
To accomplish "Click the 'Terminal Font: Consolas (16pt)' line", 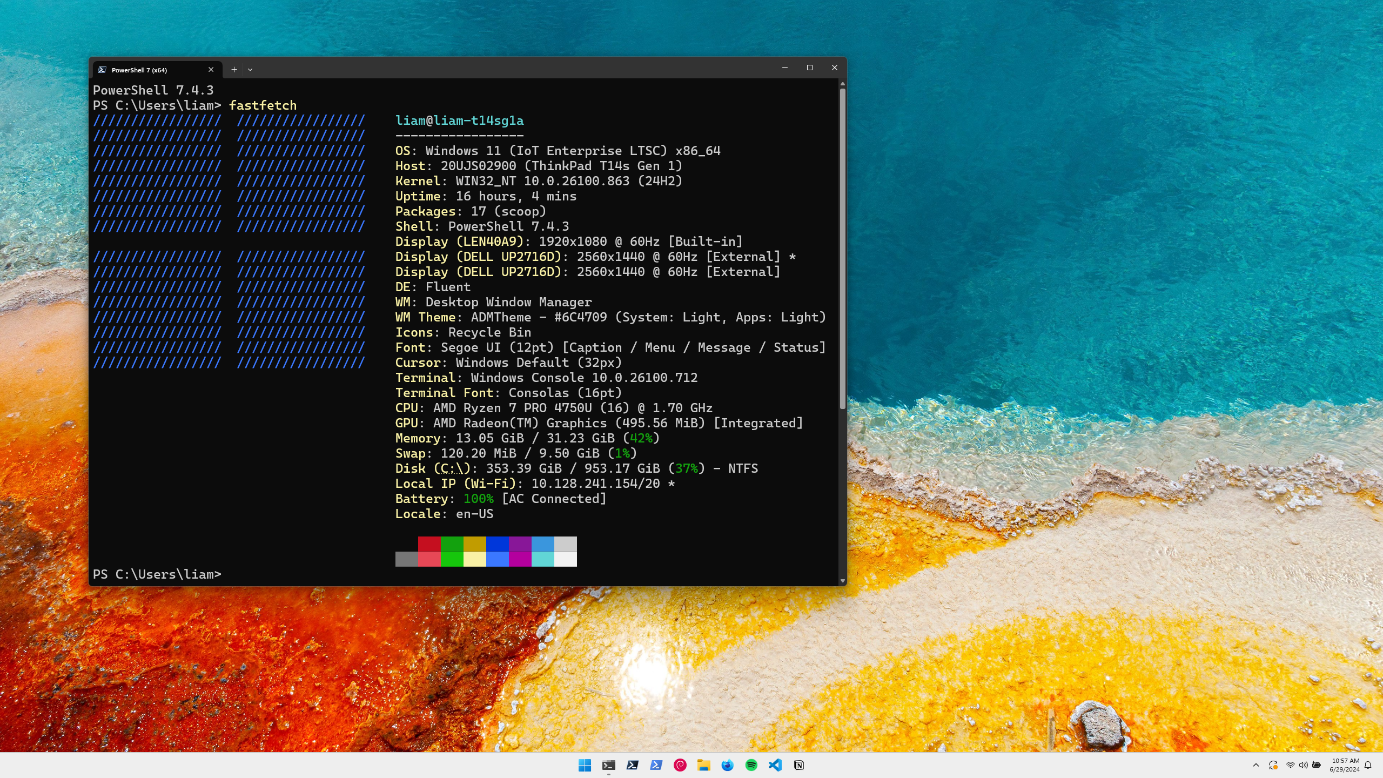I will [x=509, y=393].
